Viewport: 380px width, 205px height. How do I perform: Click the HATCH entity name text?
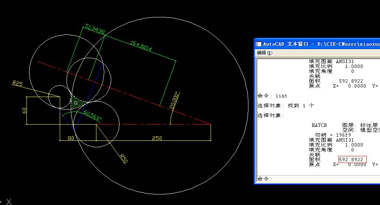click(x=319, y=125)
